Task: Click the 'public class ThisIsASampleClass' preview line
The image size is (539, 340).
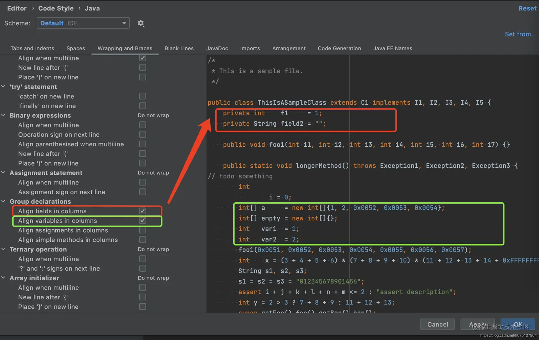Action: 349,103
